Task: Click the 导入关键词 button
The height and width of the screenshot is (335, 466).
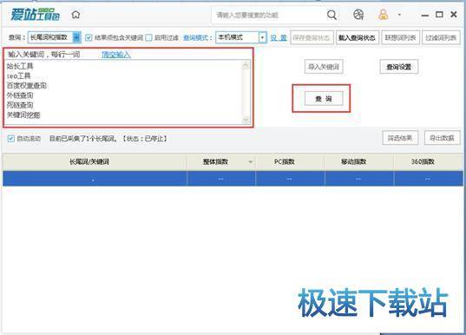Action: click(324, 67)
